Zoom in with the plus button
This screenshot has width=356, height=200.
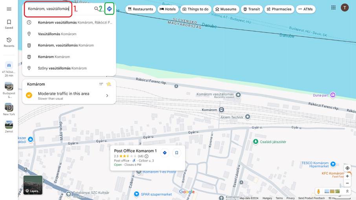coord(347,176)
